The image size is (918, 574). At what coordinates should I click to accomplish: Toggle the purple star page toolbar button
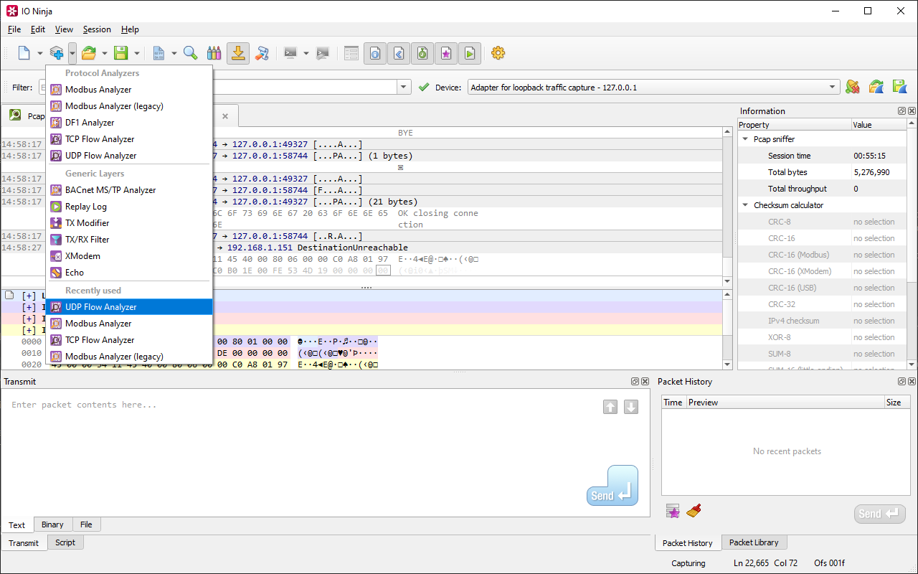(446, 53)
